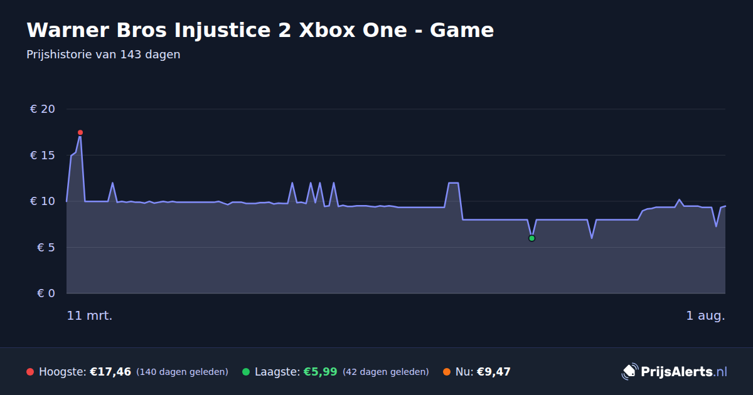Image resolution: width=753 pixels, height=395 pixels.
Task: Click the 42 dagen geleden text
Action: click(x=386, y=372)
